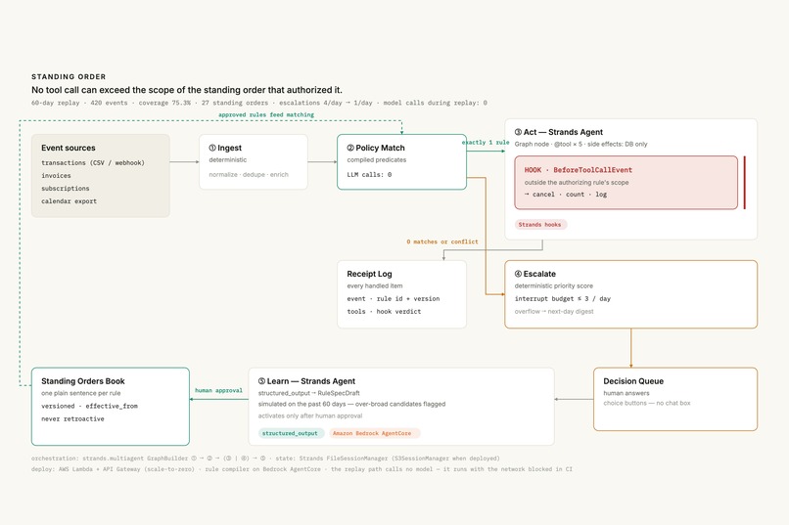Click the human approval arrow label

218,390
